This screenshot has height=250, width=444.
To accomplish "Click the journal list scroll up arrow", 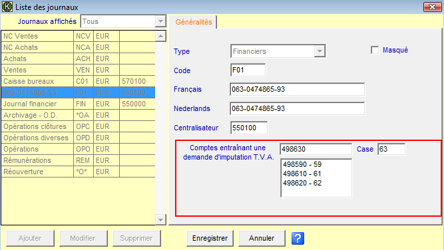I will pos(160,36).
